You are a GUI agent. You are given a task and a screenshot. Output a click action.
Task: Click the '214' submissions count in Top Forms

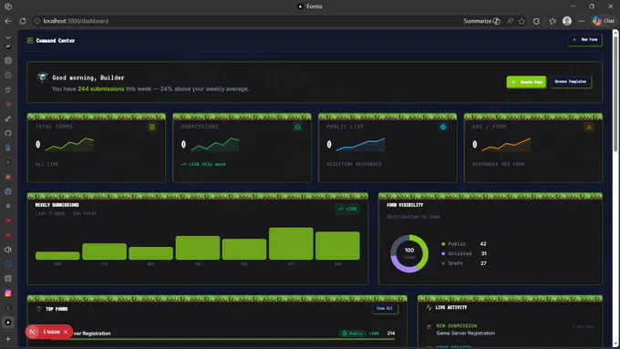click(391, 334)
